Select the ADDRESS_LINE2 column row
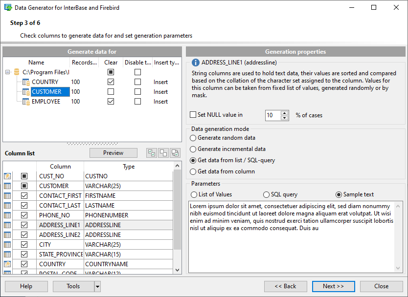408x297 pixels. tap(89, 235)
